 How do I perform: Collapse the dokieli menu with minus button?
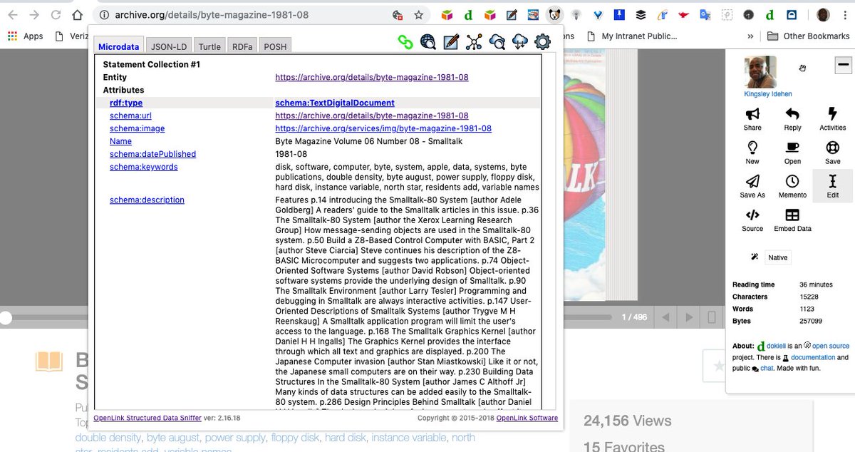coord(843,65)
